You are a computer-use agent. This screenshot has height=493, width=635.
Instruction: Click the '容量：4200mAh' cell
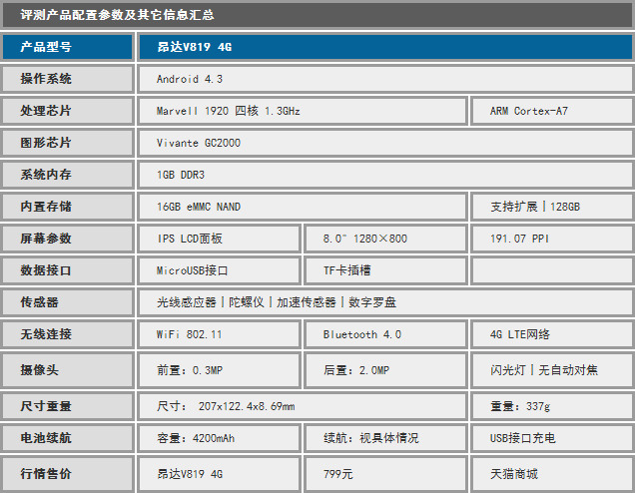point(219,438)
